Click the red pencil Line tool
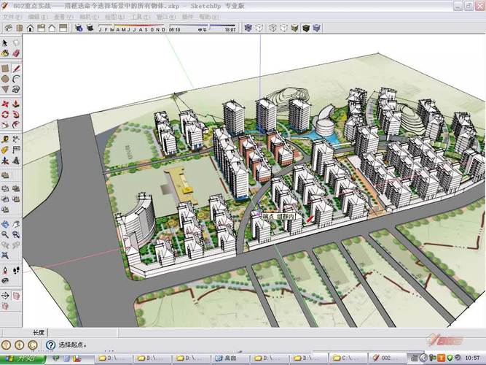 point(16,69)
